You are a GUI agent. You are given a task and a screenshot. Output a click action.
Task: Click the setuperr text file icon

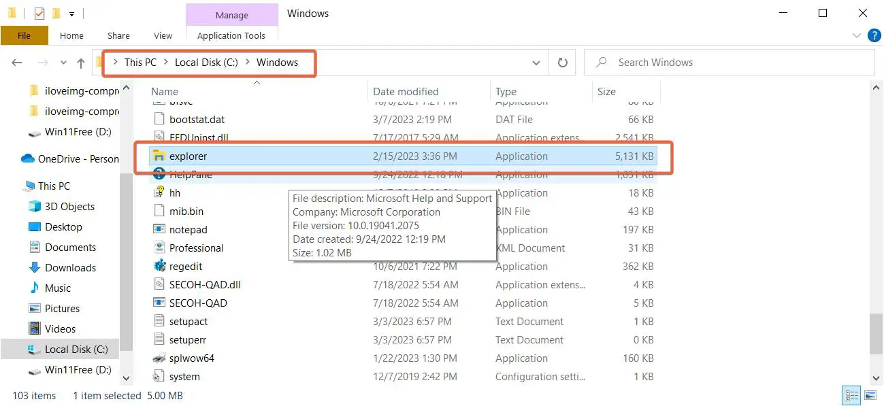[159, 339]
